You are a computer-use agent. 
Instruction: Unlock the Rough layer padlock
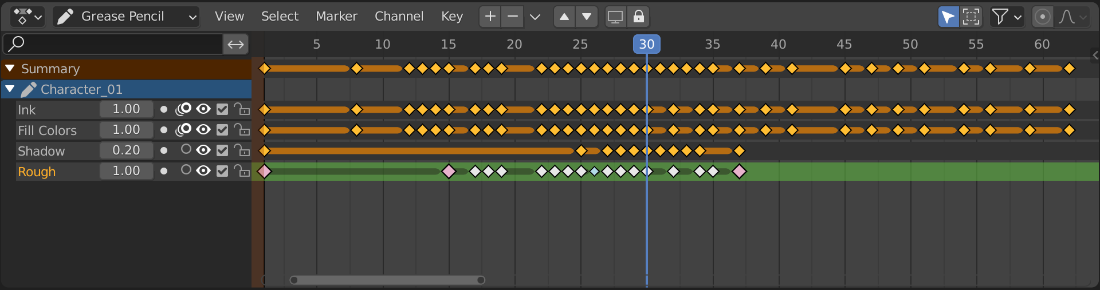pos(242,171)
